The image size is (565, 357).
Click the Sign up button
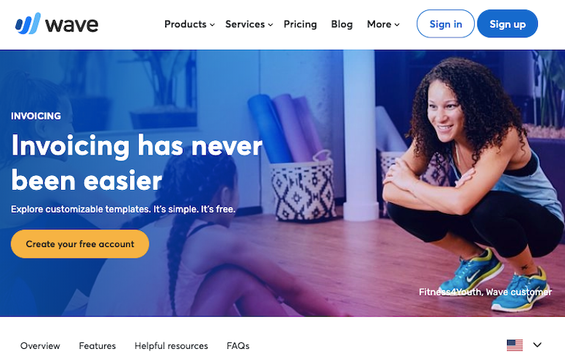tap(507, 23)
